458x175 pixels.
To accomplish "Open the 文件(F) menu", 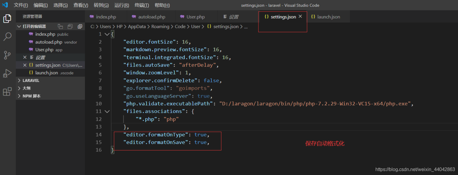I will 21,5.
